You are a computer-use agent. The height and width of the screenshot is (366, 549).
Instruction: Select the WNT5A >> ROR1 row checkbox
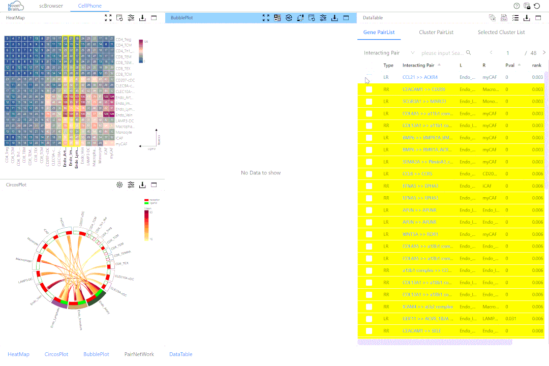point(369,234)
